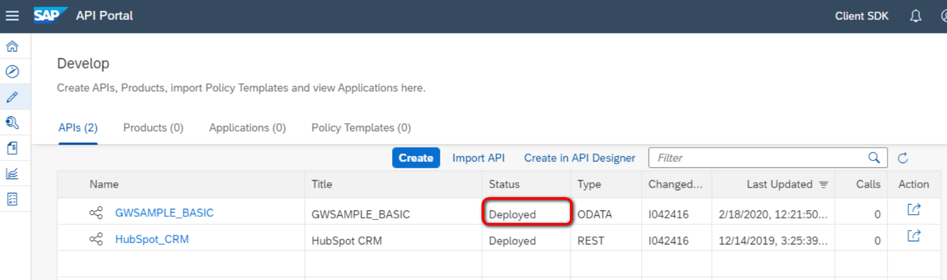The image size is (947, 280).
Task: Click Import API
Action: tap(478, 158)
